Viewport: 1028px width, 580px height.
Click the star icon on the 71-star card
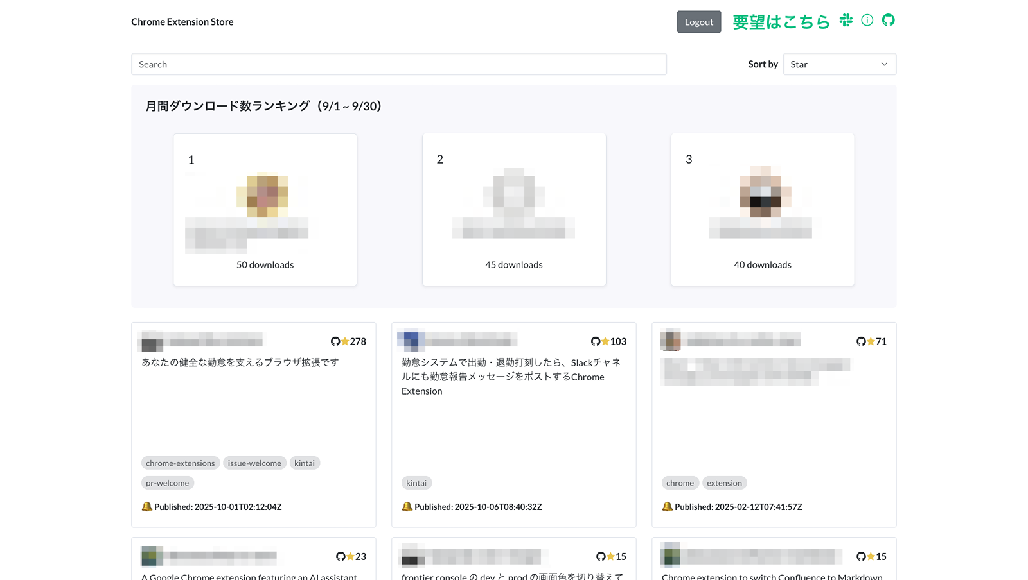(x=871, y=341)
